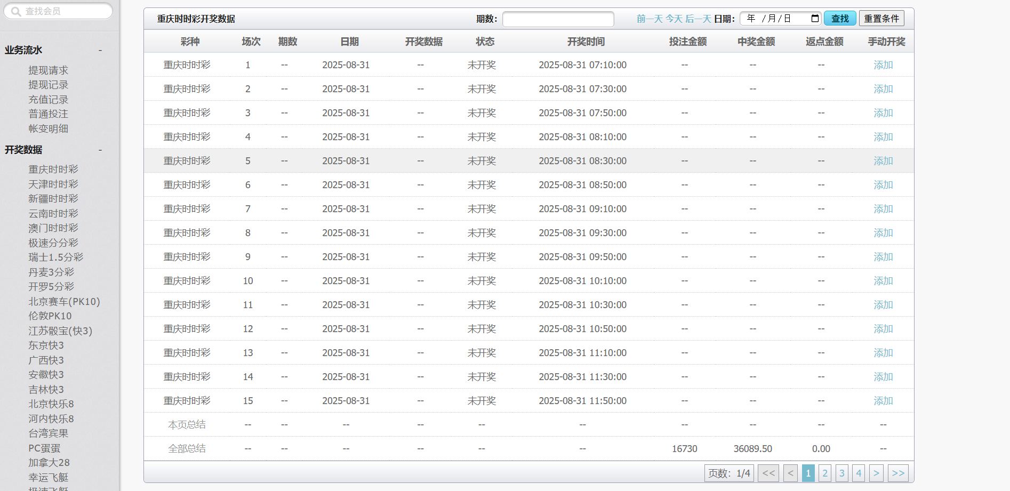The width and height of the screenshot is (1010, 491).
Task: Click the 期数 input field
Action: tap(558, 19)
